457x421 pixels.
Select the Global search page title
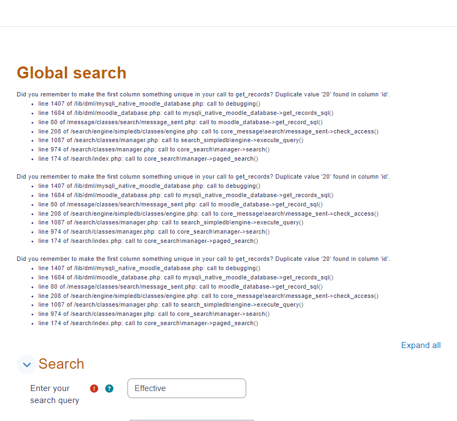pos(71,72)
